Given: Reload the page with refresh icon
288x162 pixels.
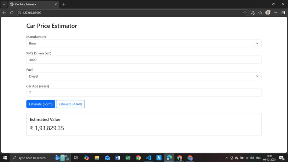Looking at the screenshot, I should pyautogui.click(x=12, y=13).
